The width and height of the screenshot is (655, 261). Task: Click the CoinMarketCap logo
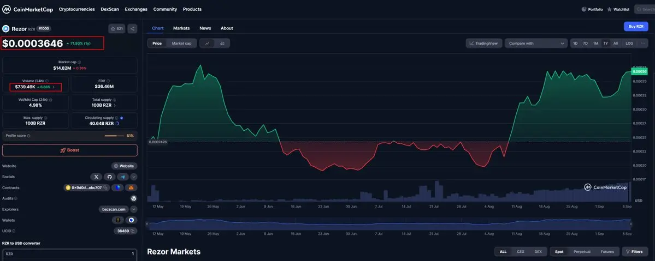tap(27, 9)
